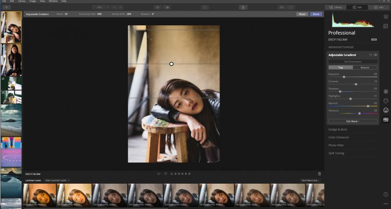Switch to the Info tab
This screenshot has height=209, width=391.
378,7
